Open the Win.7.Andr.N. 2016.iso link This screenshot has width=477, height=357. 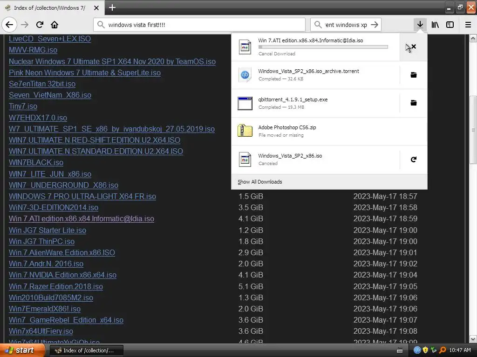point(46,264)
